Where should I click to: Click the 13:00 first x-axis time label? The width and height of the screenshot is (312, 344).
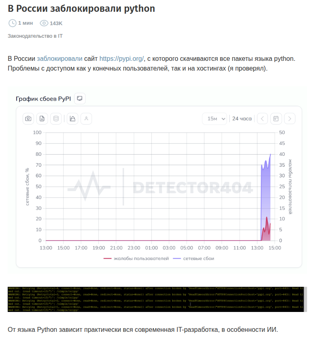46,248
